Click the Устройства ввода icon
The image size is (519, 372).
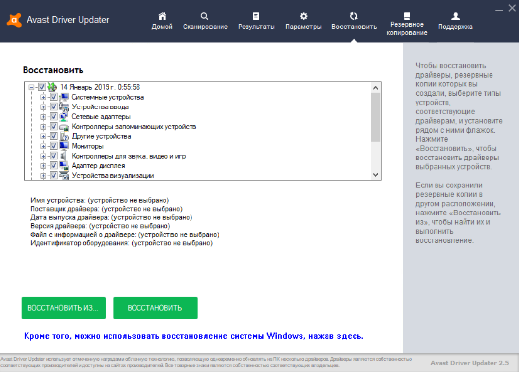(64, 107)
